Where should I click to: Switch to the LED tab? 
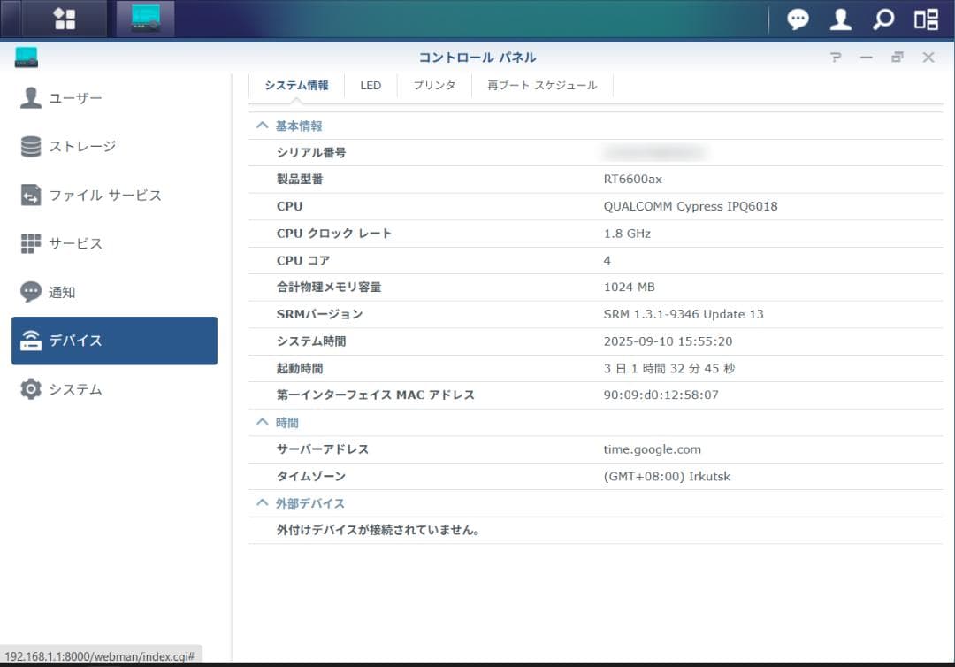point(371,85)
